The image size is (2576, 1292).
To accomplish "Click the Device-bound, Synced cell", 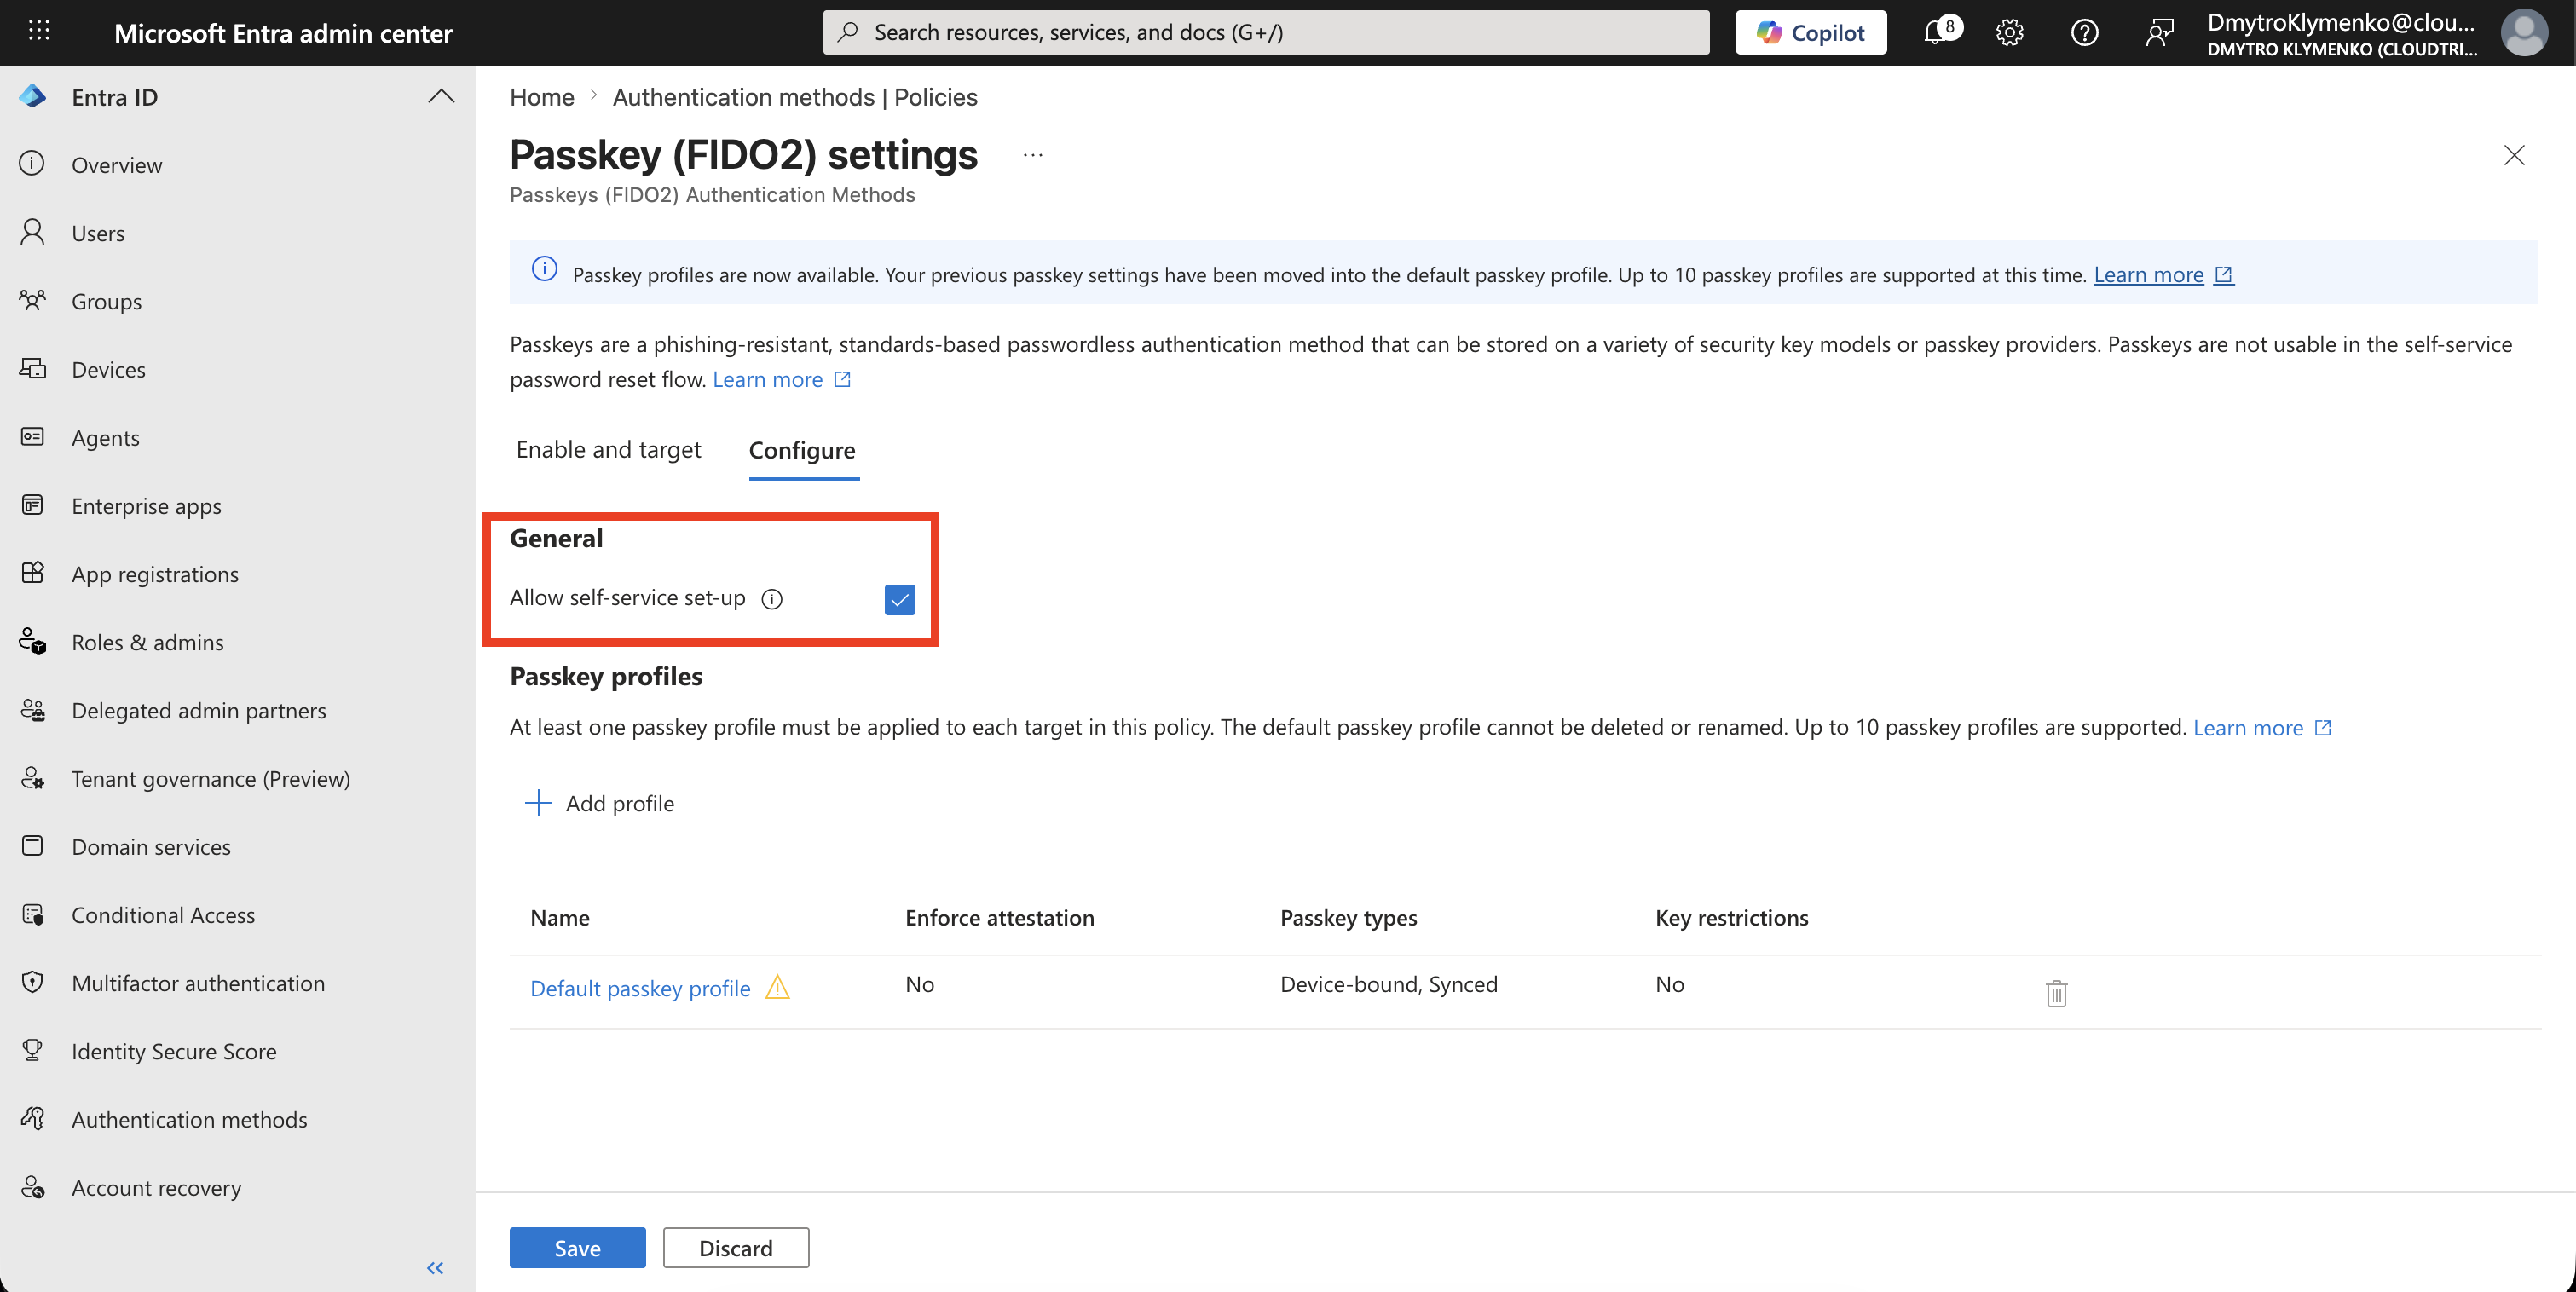I will [1388, 984].
